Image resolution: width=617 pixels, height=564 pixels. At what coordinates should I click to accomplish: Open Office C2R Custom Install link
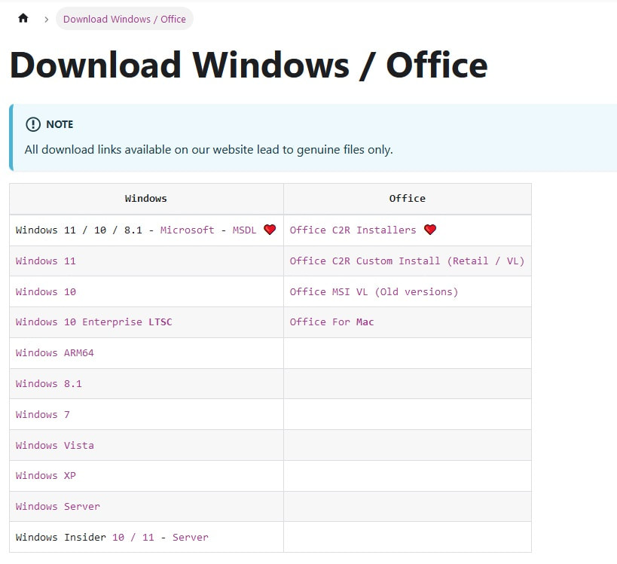click(407, 261)
